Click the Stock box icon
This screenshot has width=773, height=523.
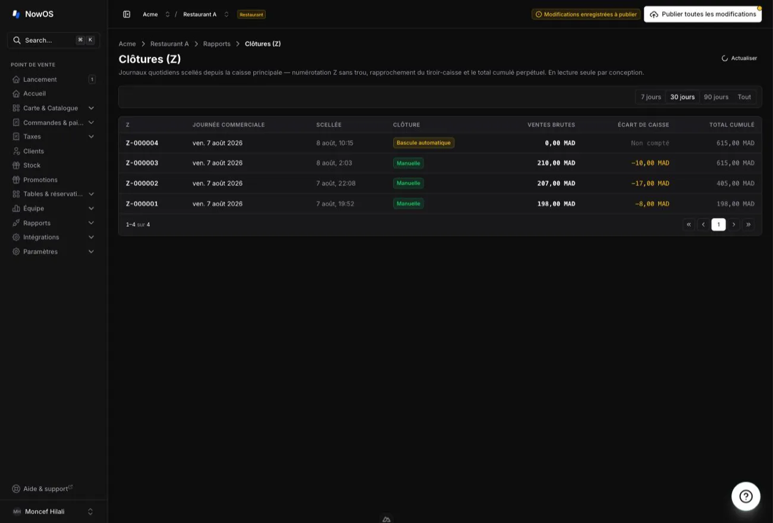point(16,166)
